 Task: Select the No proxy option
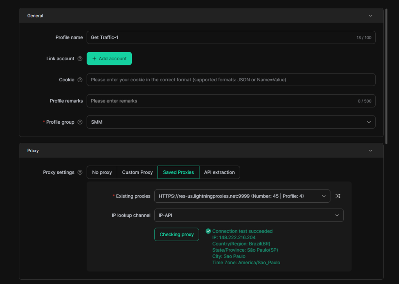(102, 172)
